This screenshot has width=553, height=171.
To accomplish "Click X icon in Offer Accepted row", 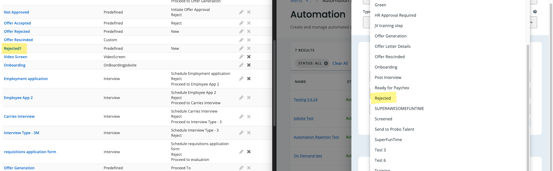I will tap(249, 23).
